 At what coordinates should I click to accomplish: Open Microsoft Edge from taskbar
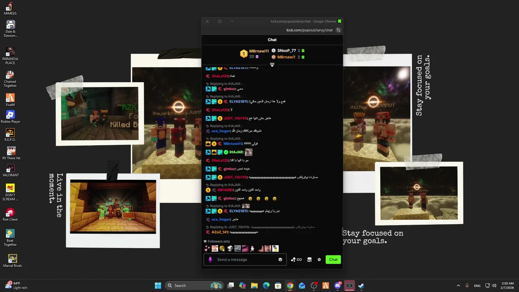coord(266,286)
